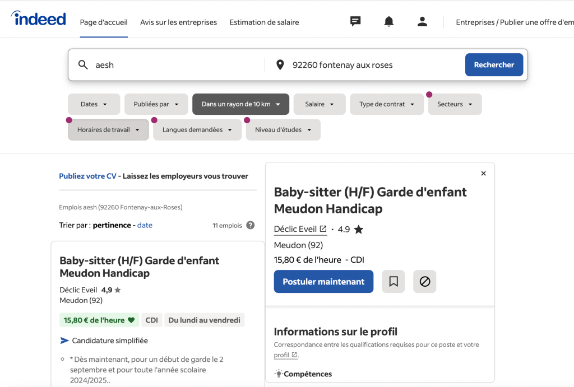Save job with the bookmark icon
This screenshot has width=574, height=387.
coord(393,282)
